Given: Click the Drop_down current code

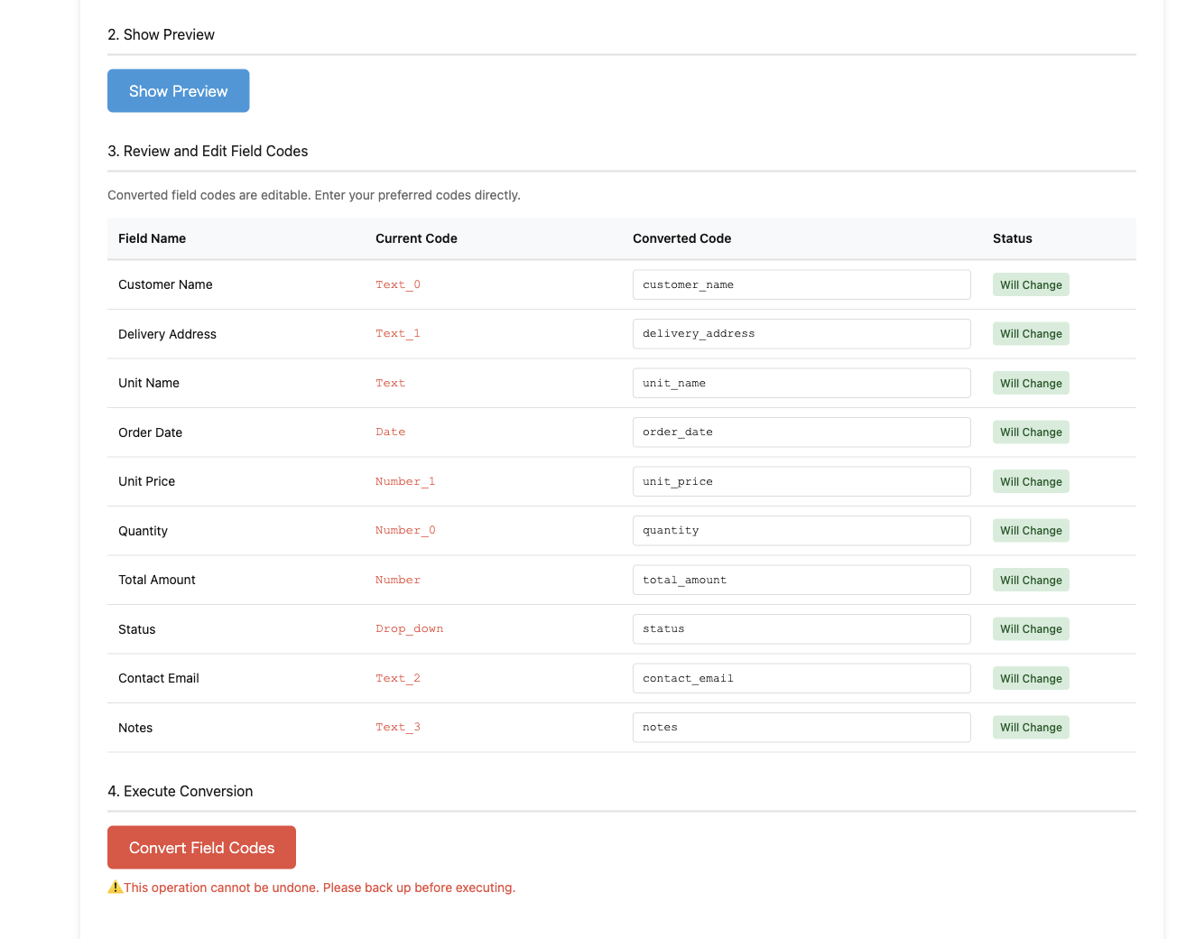Looking at the screenshot, I should (410, 629).
